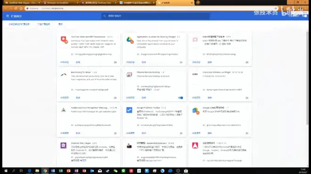Click the browser home button
The width and height of the screenshot is (311, 174).
click(x=21, y=8)
